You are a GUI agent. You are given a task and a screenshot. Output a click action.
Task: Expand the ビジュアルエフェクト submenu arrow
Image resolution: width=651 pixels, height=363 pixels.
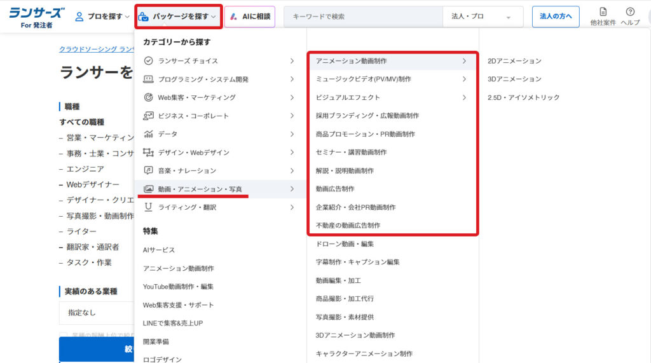(x=464, y=97)
